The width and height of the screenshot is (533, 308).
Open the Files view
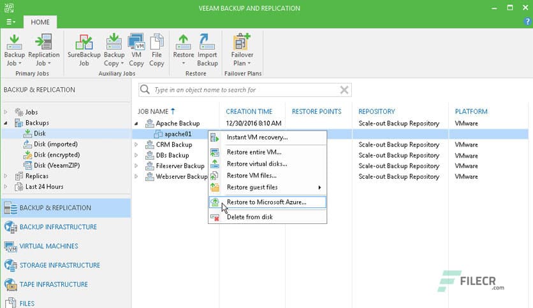pos(66,303)
